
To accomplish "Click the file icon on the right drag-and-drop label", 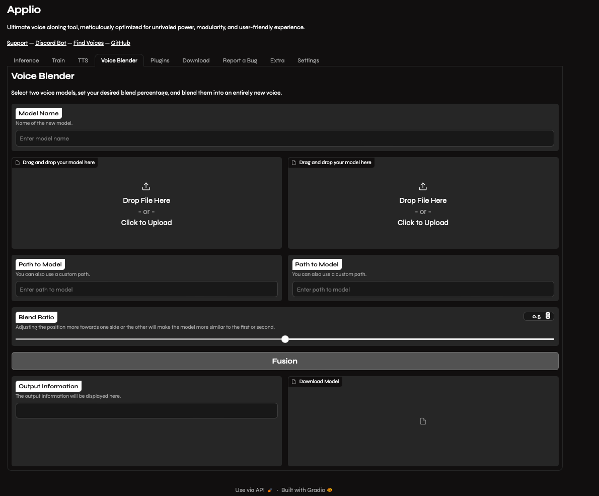I will pos(295,162).
